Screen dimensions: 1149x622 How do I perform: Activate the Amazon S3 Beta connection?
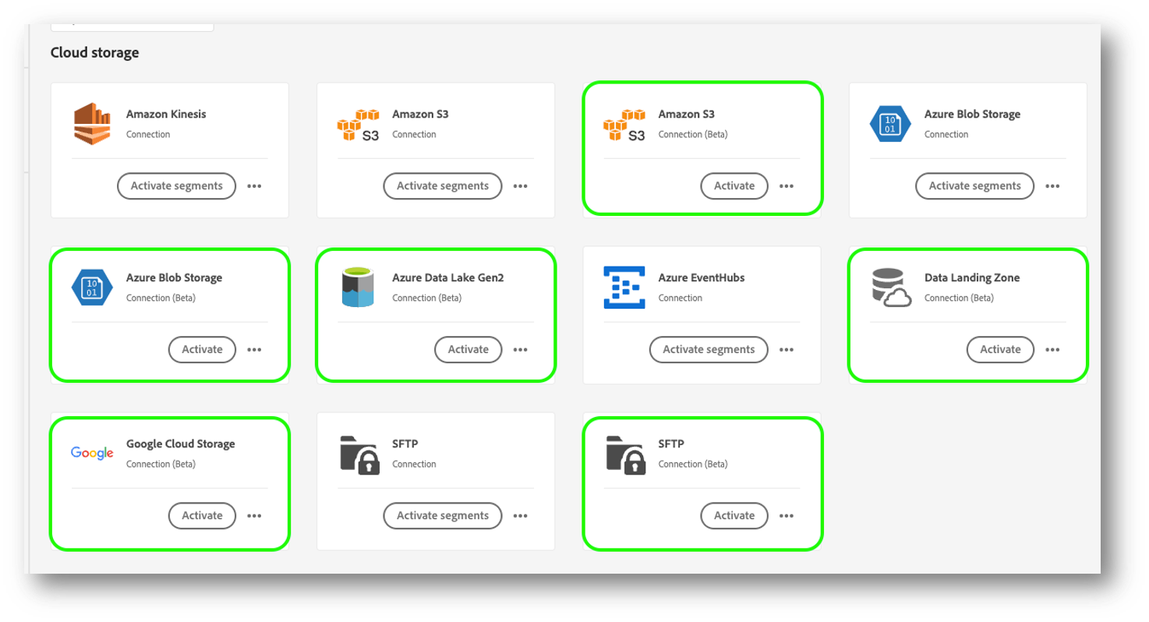pyautogui.click(x=734, y=186)
